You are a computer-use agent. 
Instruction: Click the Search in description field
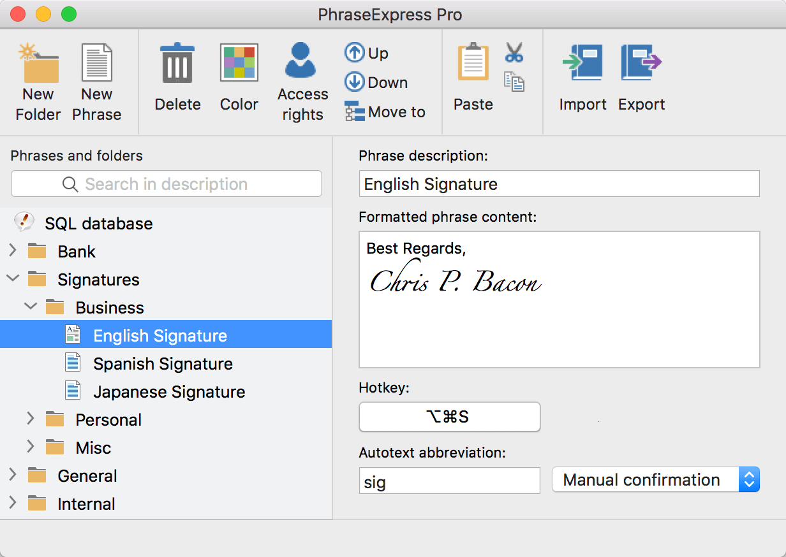pyautogui.click(x=166, y=184)
